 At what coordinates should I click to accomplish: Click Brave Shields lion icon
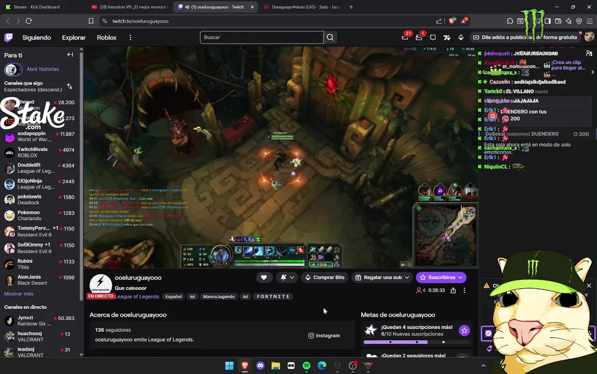[452, 21]
